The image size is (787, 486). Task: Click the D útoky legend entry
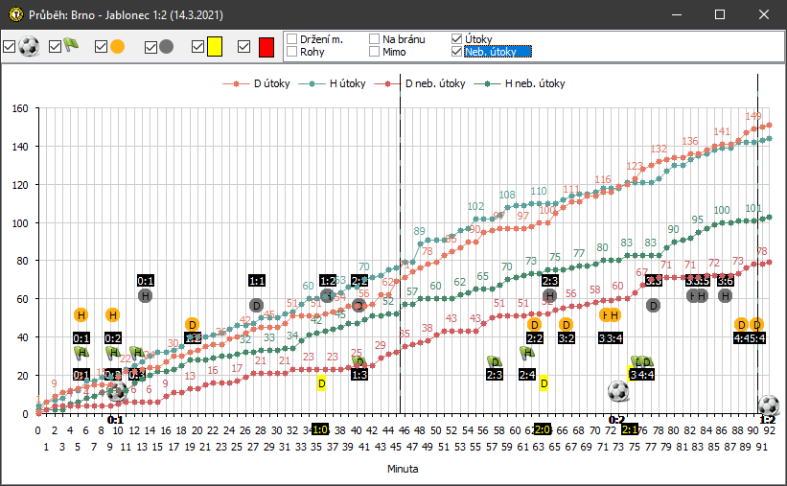coord(259,83)
